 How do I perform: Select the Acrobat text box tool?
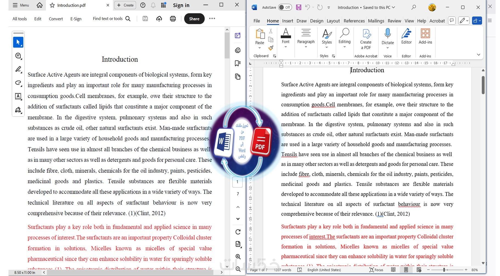pyautogui.click(x=18, y=96)
